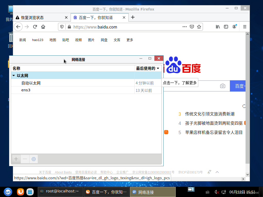Open file manager from taskbar

(x=30, y=192)
